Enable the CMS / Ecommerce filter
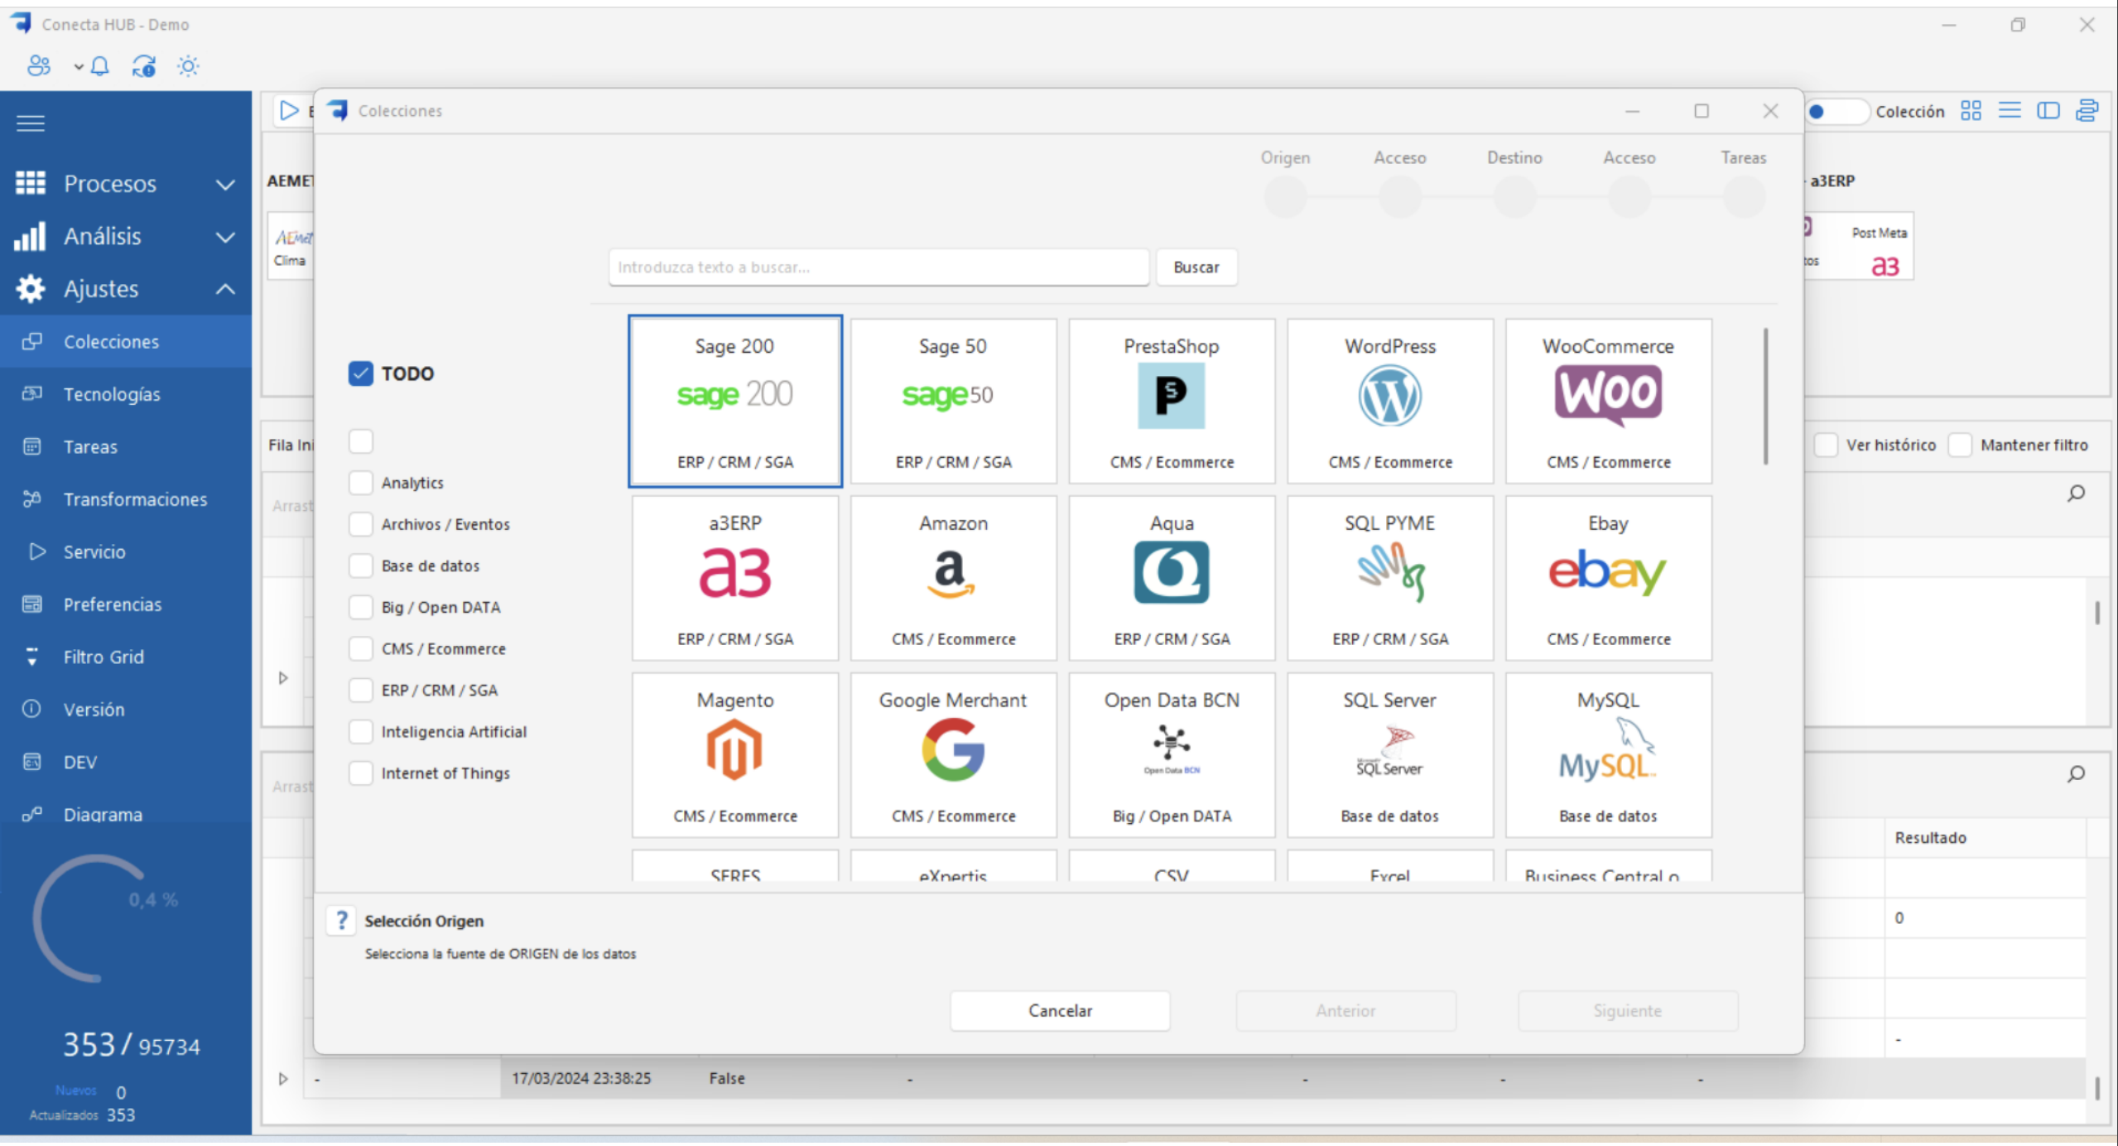2118x1146 pixels. [361, 648]
